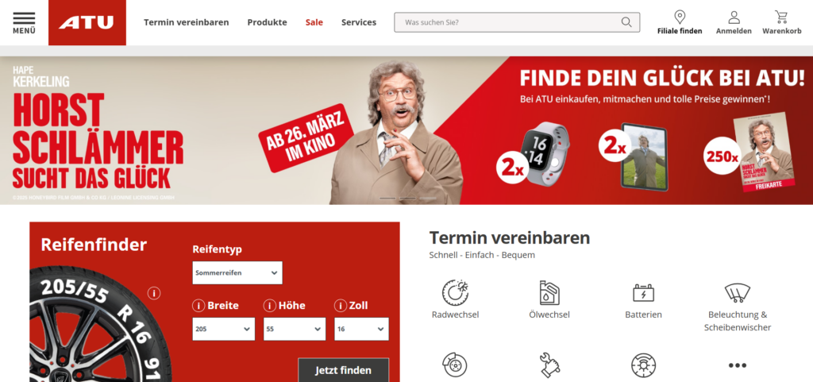Select the Ölwechsel service icon
Image resolution: width=813 pixels, height=382 pixels.
point(549,292)
